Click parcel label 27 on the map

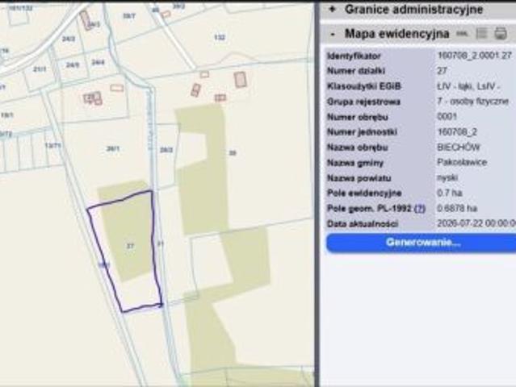click(130, 246)
